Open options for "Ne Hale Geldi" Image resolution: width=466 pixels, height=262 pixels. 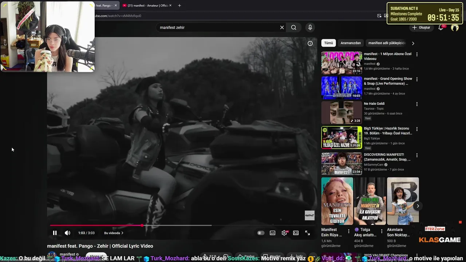click(417, 104)
